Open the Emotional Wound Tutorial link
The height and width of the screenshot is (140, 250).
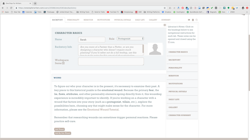coord(103,110)
